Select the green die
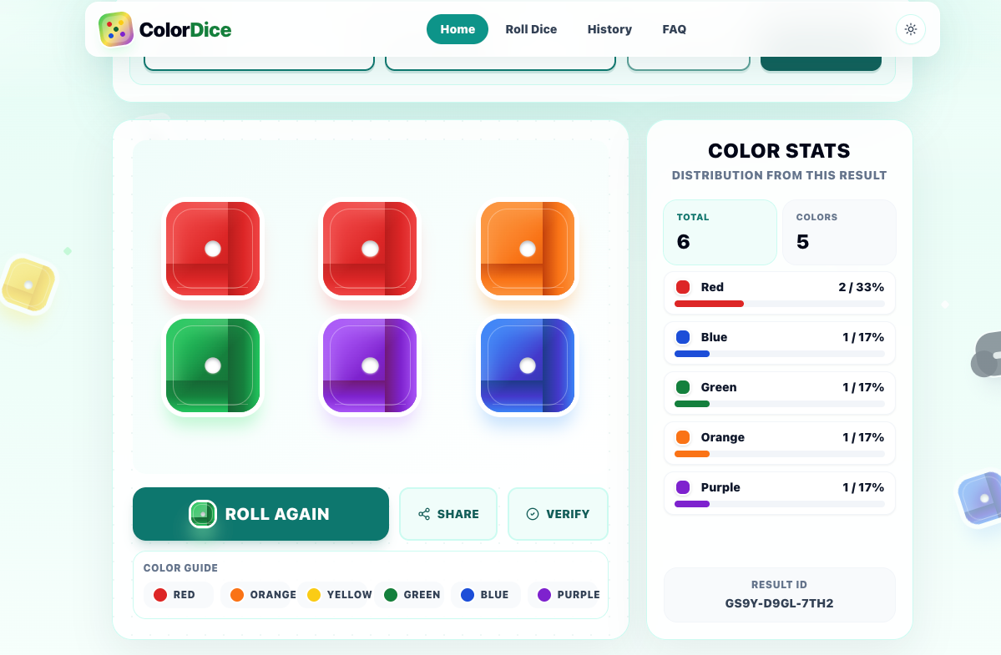Screen dimensions: 1001x655 (213, 365)
